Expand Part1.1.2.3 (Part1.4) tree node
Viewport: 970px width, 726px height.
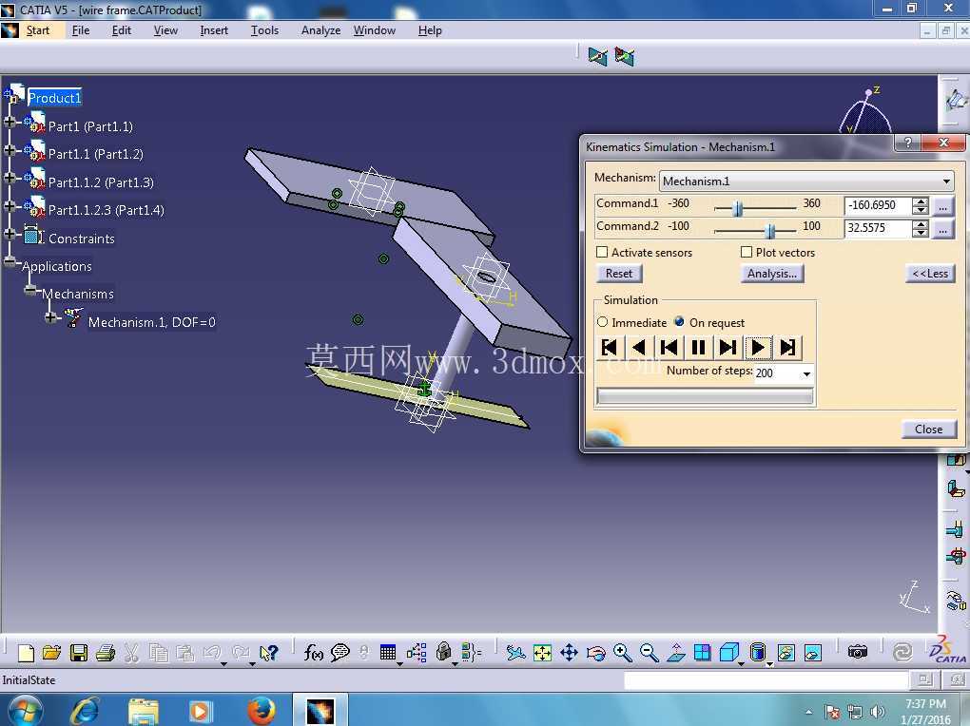(x=10, y=205)
